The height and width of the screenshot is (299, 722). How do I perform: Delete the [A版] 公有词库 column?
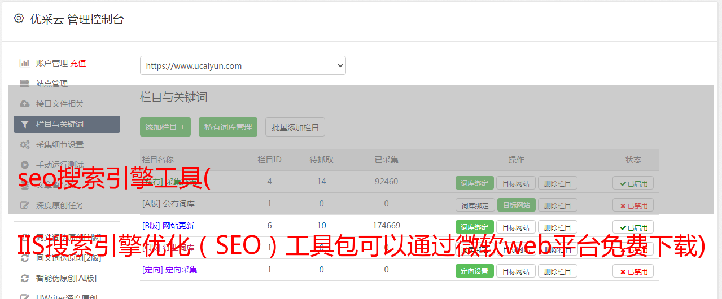coord(558,205)
